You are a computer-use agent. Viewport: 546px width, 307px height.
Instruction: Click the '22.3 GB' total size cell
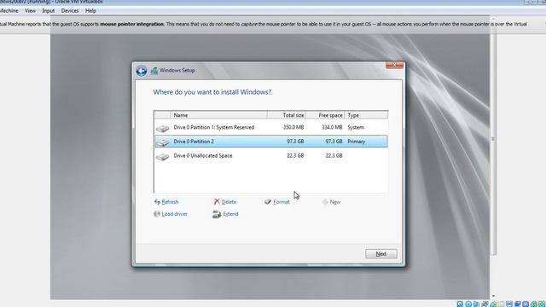[x=295, y=155]
